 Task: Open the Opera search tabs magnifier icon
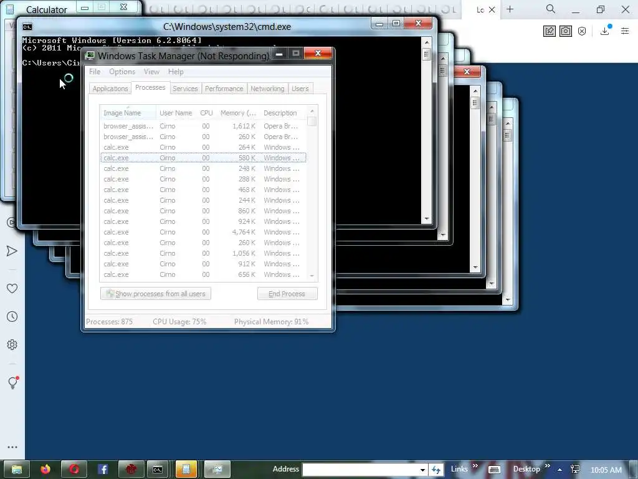551,9
